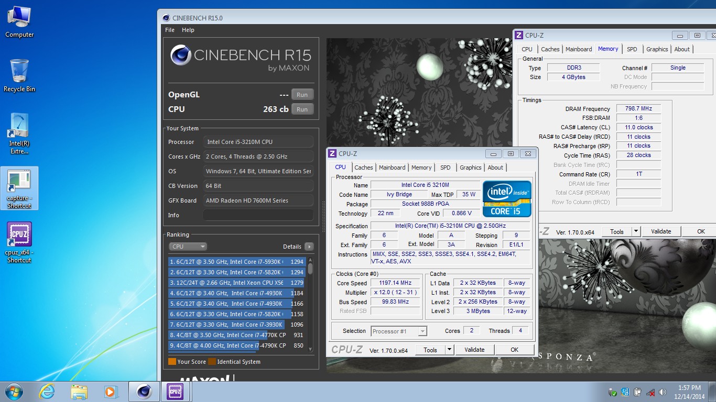Open the Help menu in Cinebench
Screen dimensions: 716x402
188,30
